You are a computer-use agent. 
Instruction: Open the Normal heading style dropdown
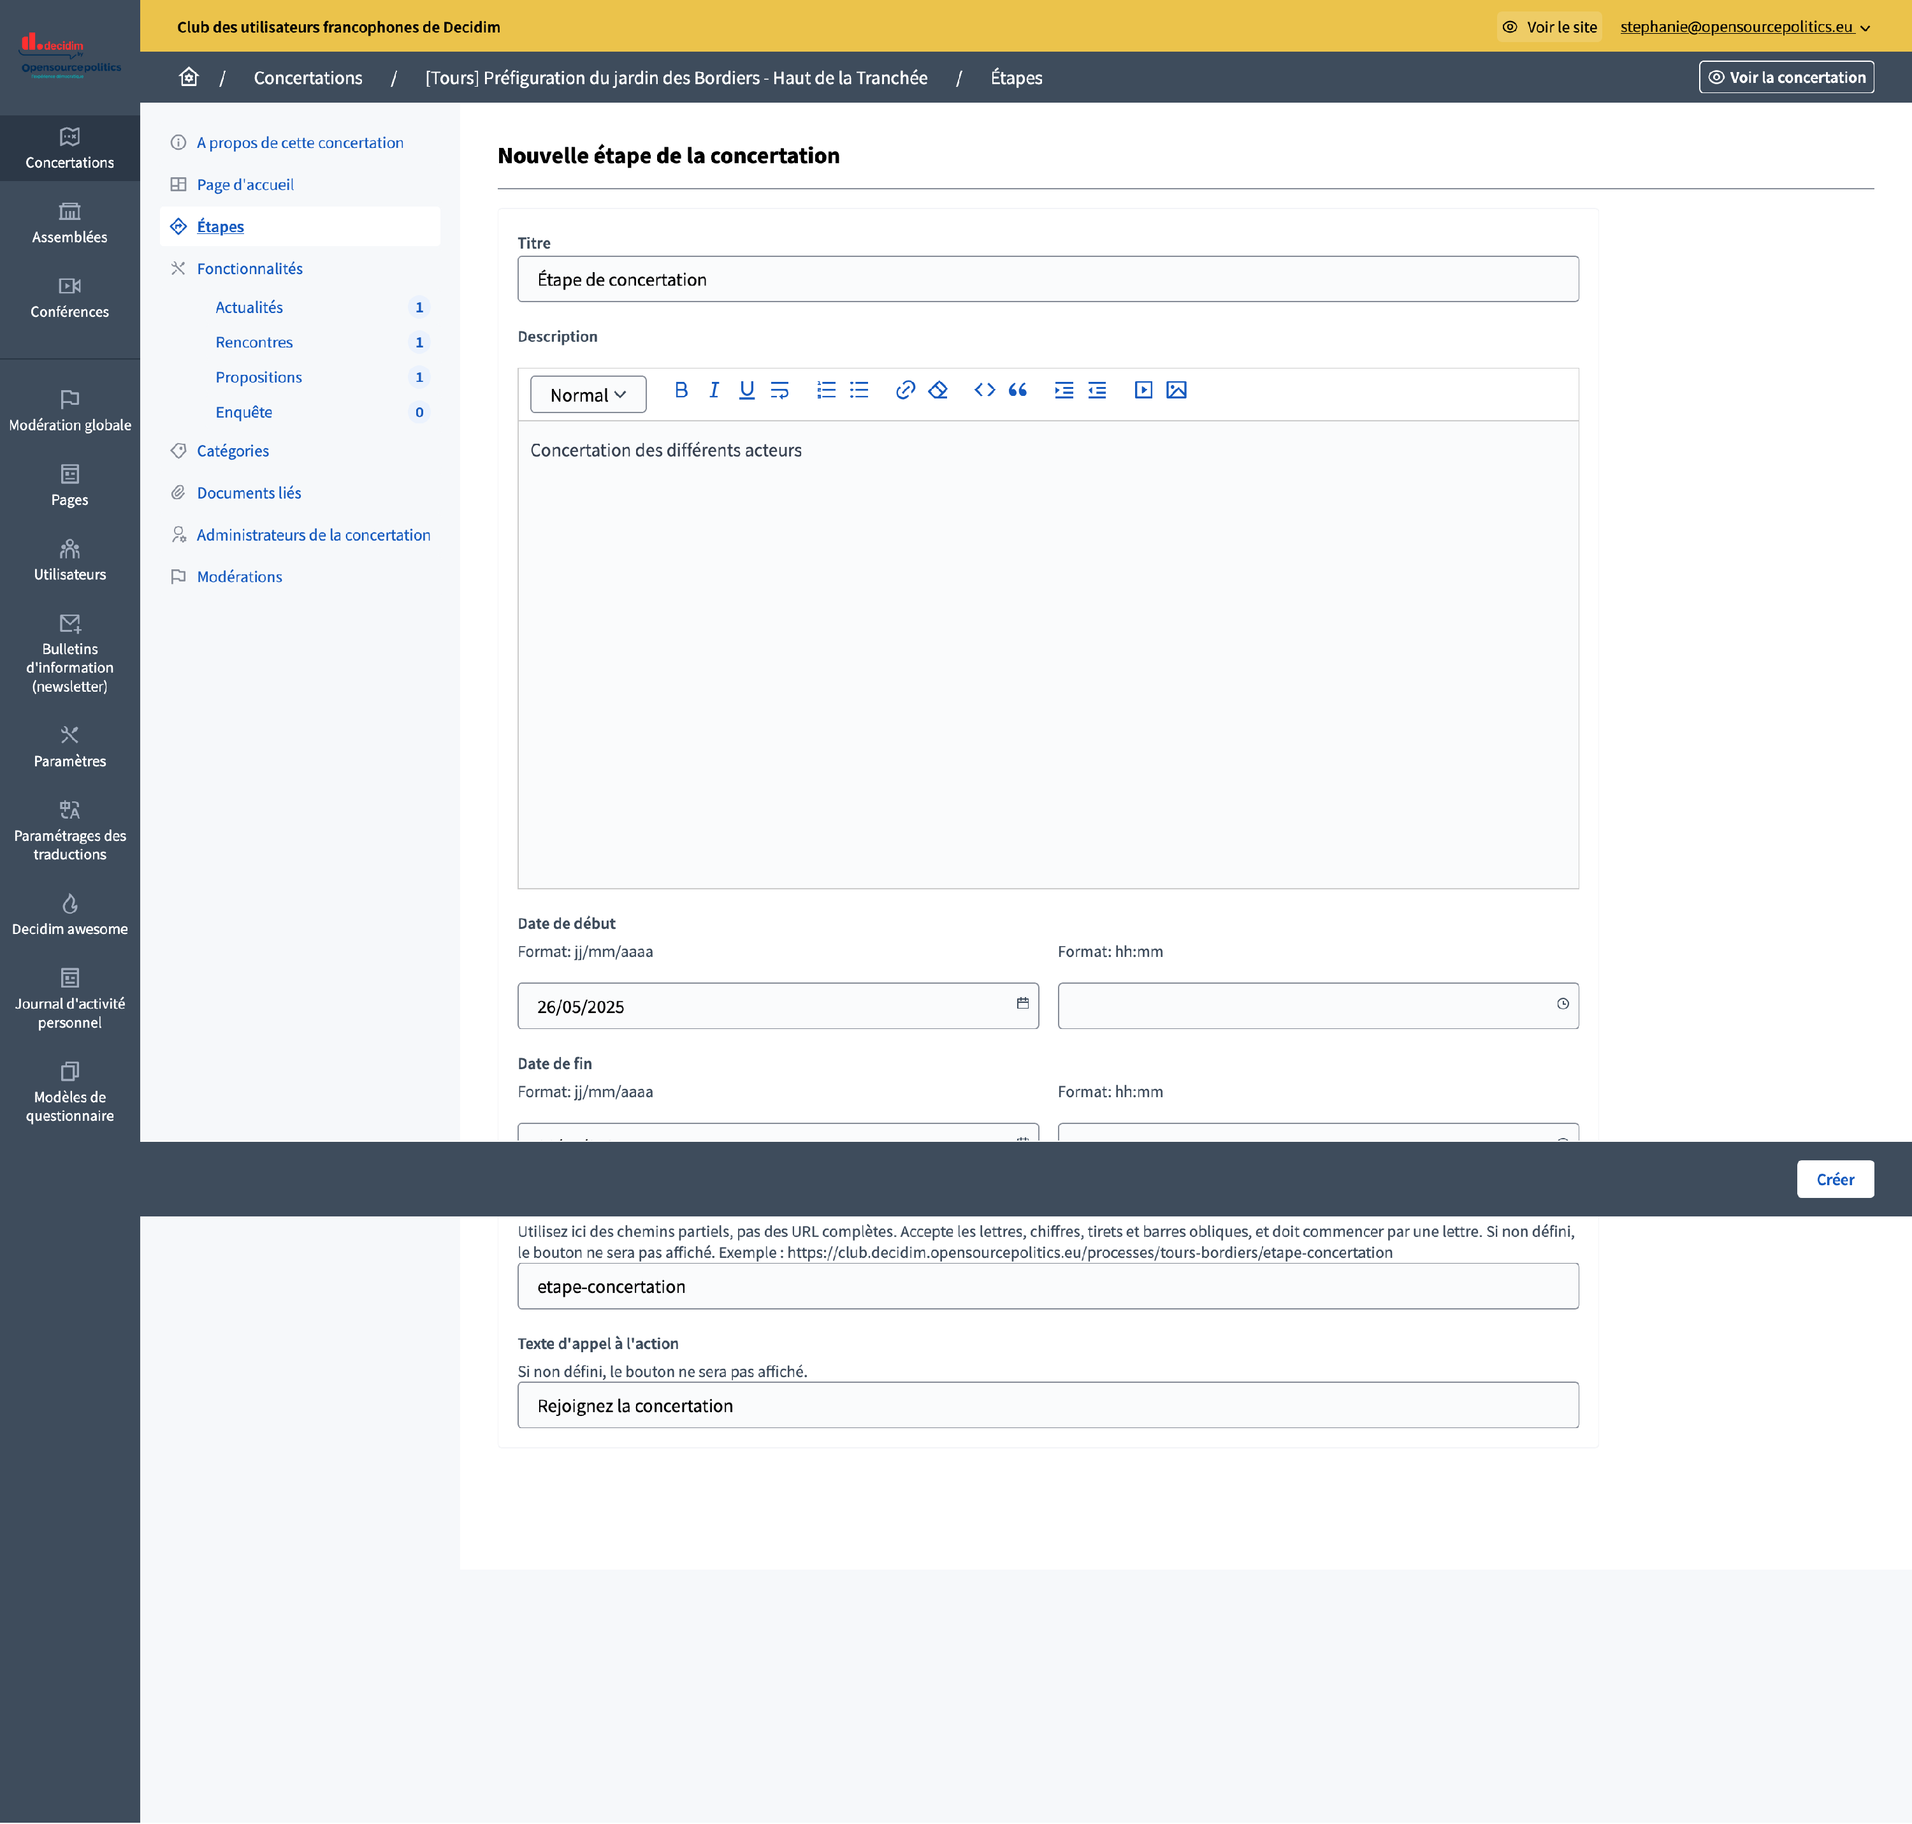pyautogui.click(x=588, y=395)
